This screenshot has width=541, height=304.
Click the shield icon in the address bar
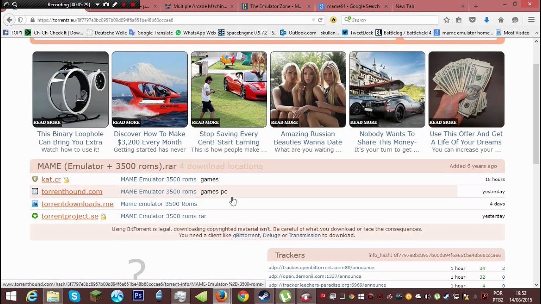20,20
